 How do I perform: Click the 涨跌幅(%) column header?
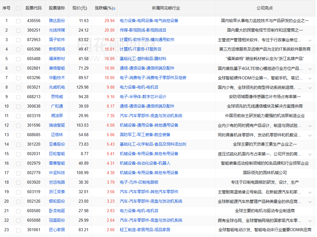coord(104,8)
